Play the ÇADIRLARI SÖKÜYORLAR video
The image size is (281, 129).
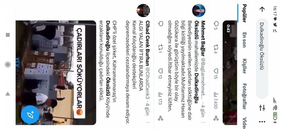(x=56, y=73)
